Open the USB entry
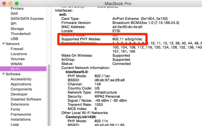This screenshot has height=126, width=202. (x=15, y=39)
